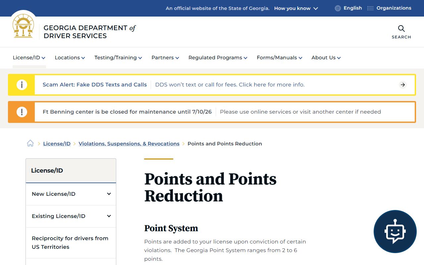Click the License/ID breadcrumb link
424x265 pixels.
click(x=57, y=144)
